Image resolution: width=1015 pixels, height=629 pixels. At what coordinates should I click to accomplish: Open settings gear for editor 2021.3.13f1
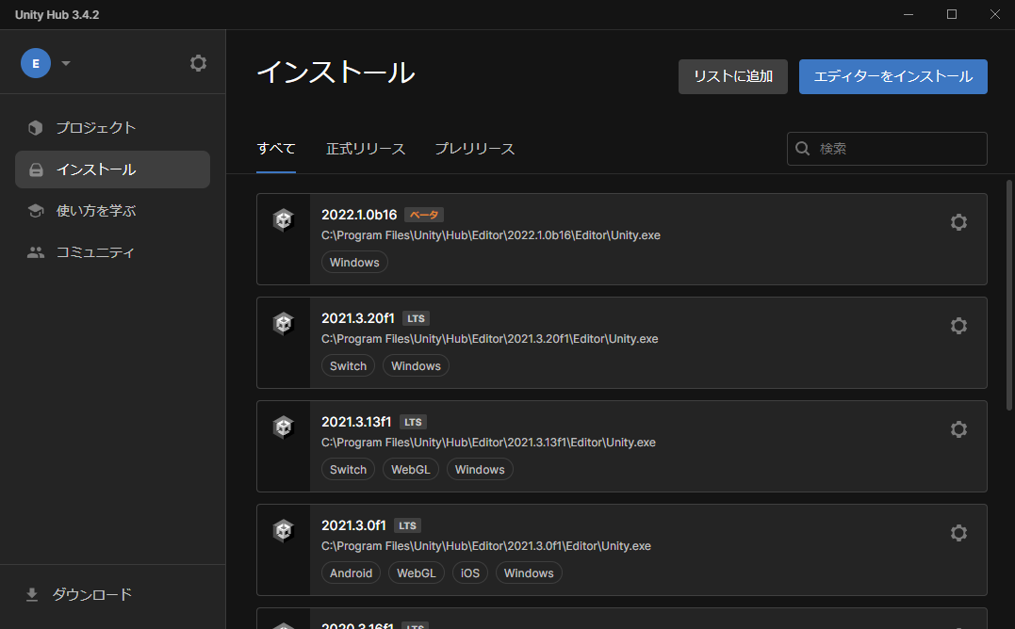(x=958, y=429)
